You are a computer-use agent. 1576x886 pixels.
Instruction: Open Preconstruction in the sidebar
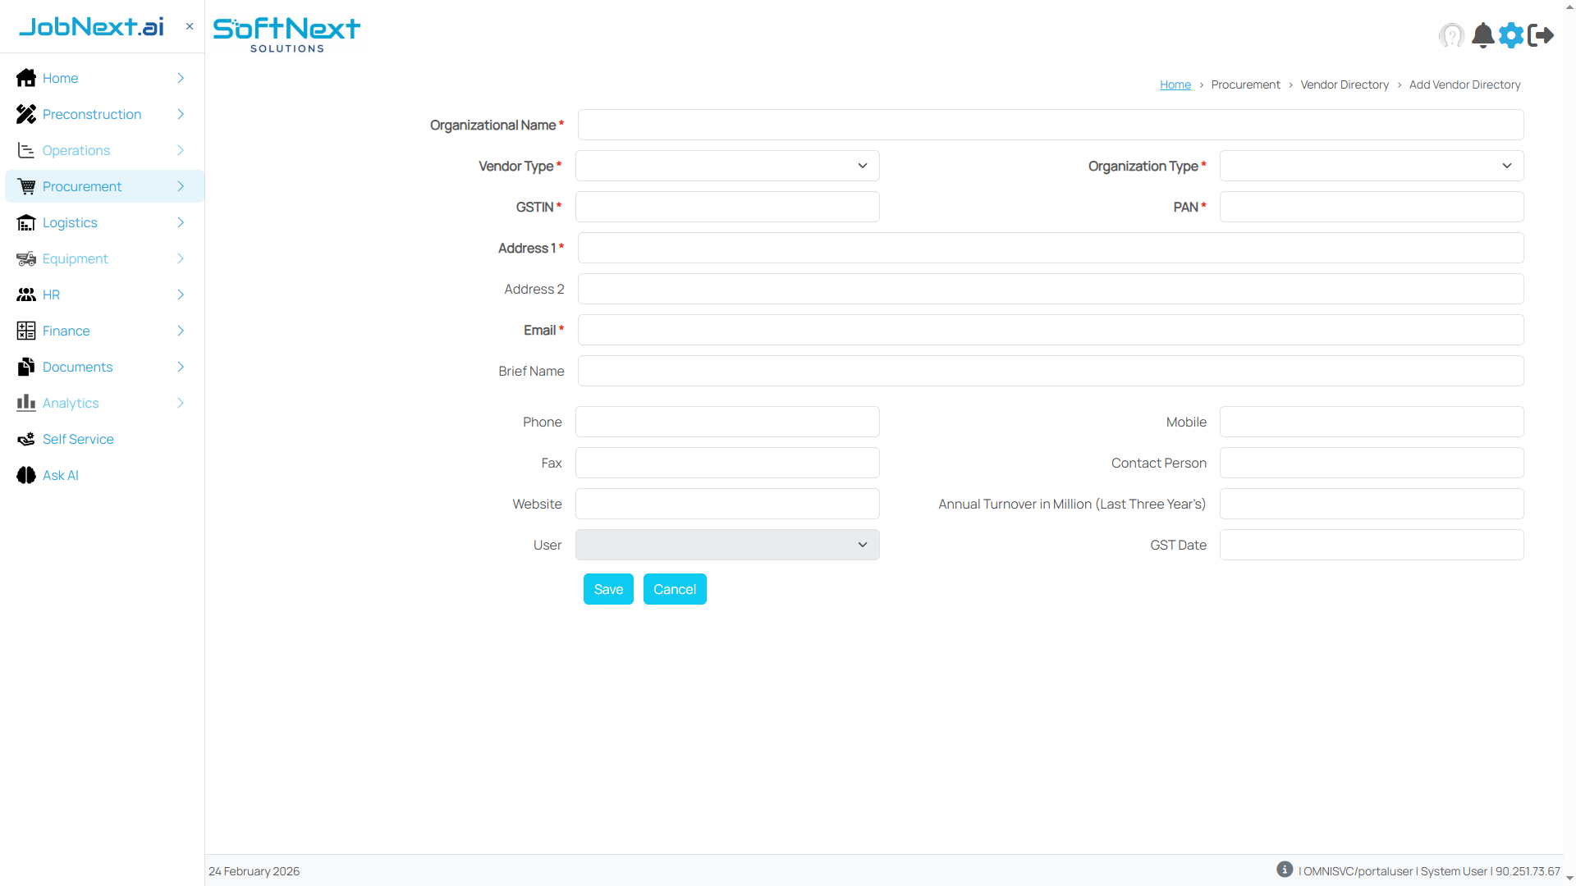91,114
